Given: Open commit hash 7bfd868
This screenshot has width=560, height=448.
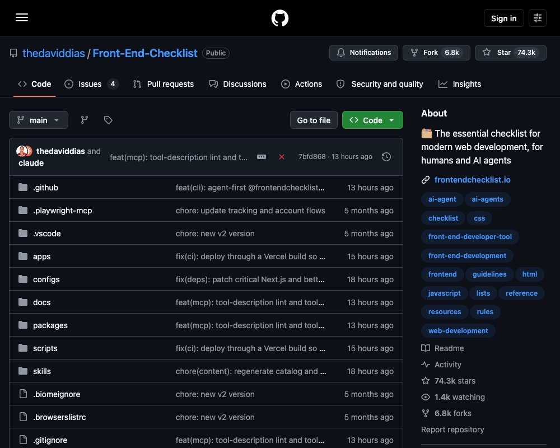Looking at the screenshot, I should pos(312,156).
